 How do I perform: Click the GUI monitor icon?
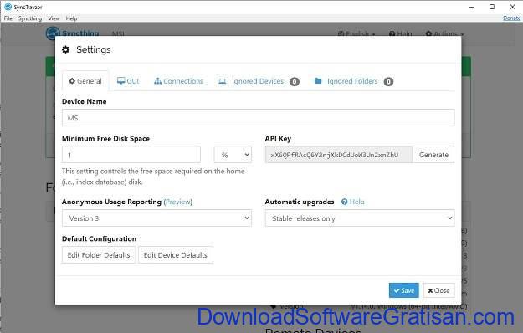[x=121, y=81]
